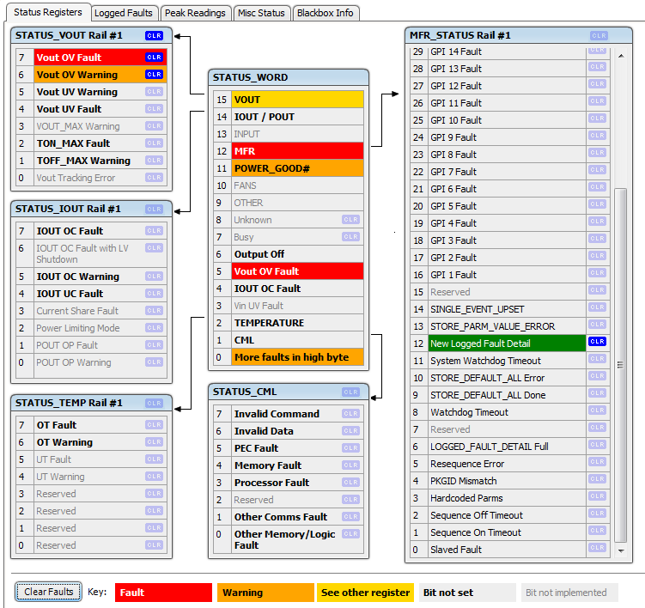Click CLR next to Resequence Error

pyautogui.click(x=597, y=462)
